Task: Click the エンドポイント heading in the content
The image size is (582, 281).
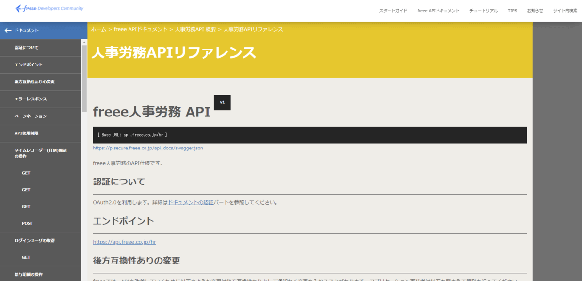Action: pos(123,221)
